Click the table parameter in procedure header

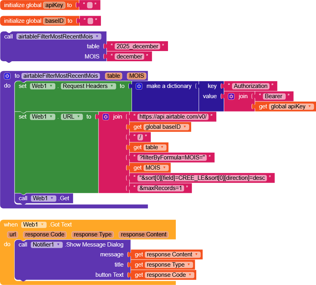(114, 76)
